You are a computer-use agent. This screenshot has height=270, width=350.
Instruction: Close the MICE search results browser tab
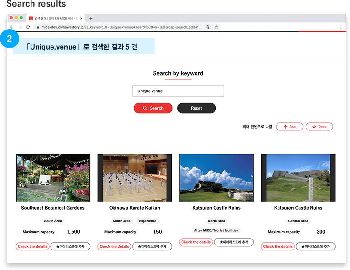(81, 19)
